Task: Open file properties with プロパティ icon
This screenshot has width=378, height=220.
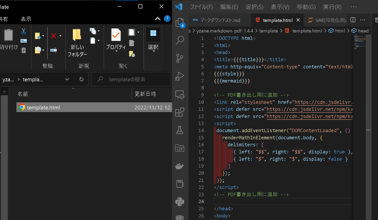Action: click(x=116, y=40)
